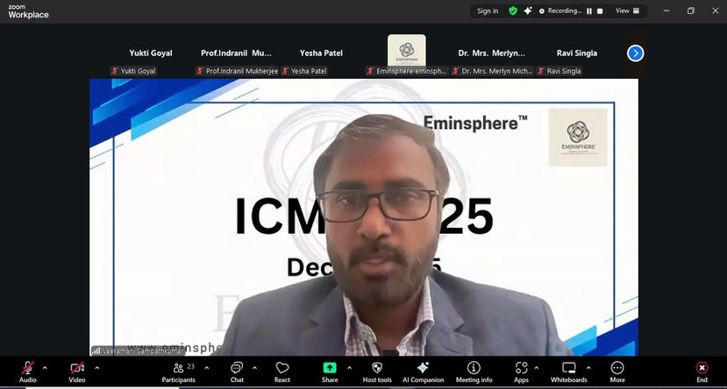Click muted mic icon beside Yukti Goyal label

pos(115,71)
